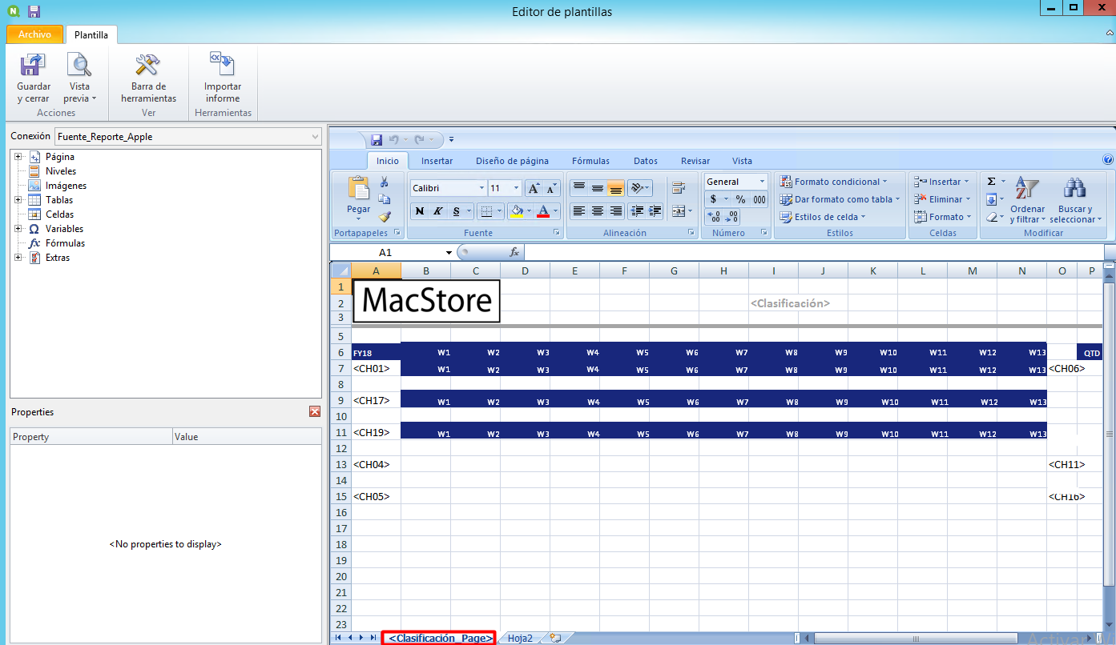1116x645 pixels.
Task: Toggle bottom vertical alignment
Action: (x=615, y=188)
